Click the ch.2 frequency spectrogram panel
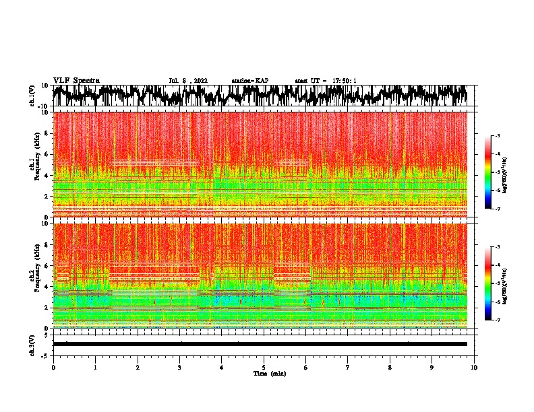The image size is (534, 412). click(260, 276)
